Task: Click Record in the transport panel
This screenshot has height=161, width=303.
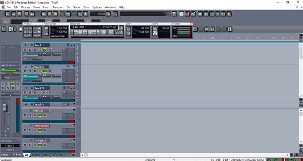Action: [x=104, y=32]
